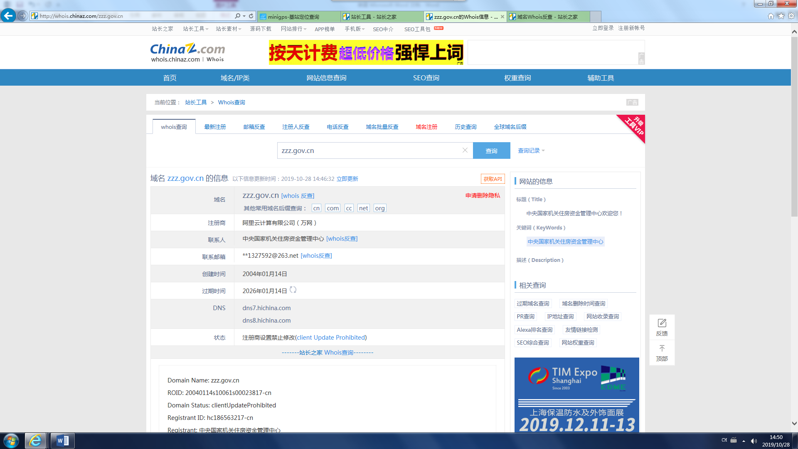
Task: Open the feedback (反馈) pencil icon
Action: (662, 323)
